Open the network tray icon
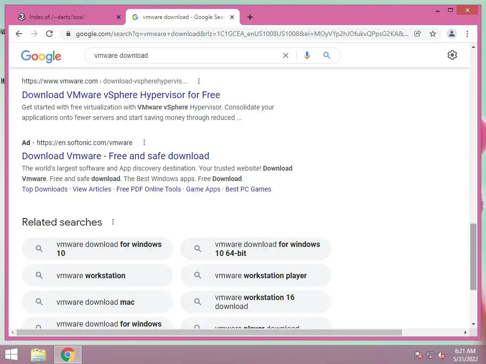Image resolution: width=486 pixels, height=364 pixels. (430, 355)
